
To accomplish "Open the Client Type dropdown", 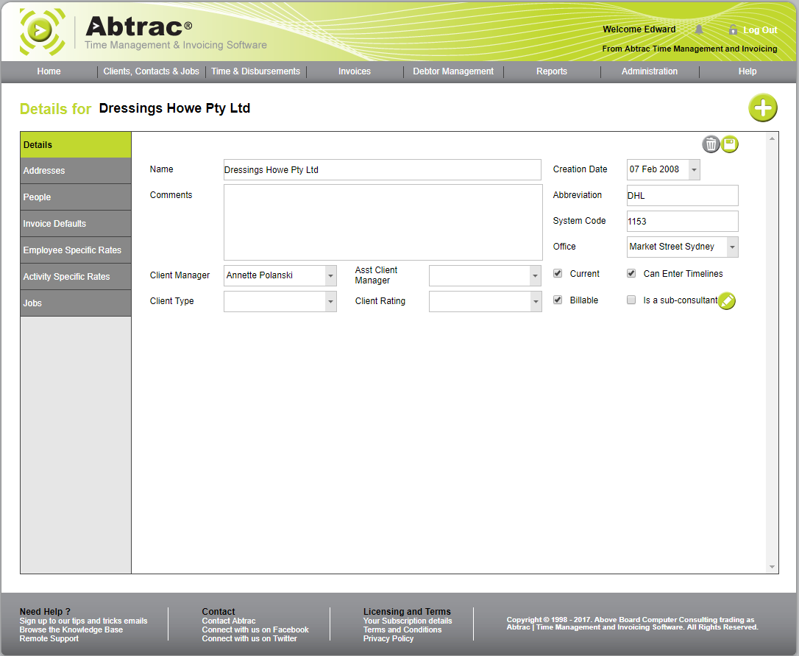I will pyautogui.click(x=330, y=301).
